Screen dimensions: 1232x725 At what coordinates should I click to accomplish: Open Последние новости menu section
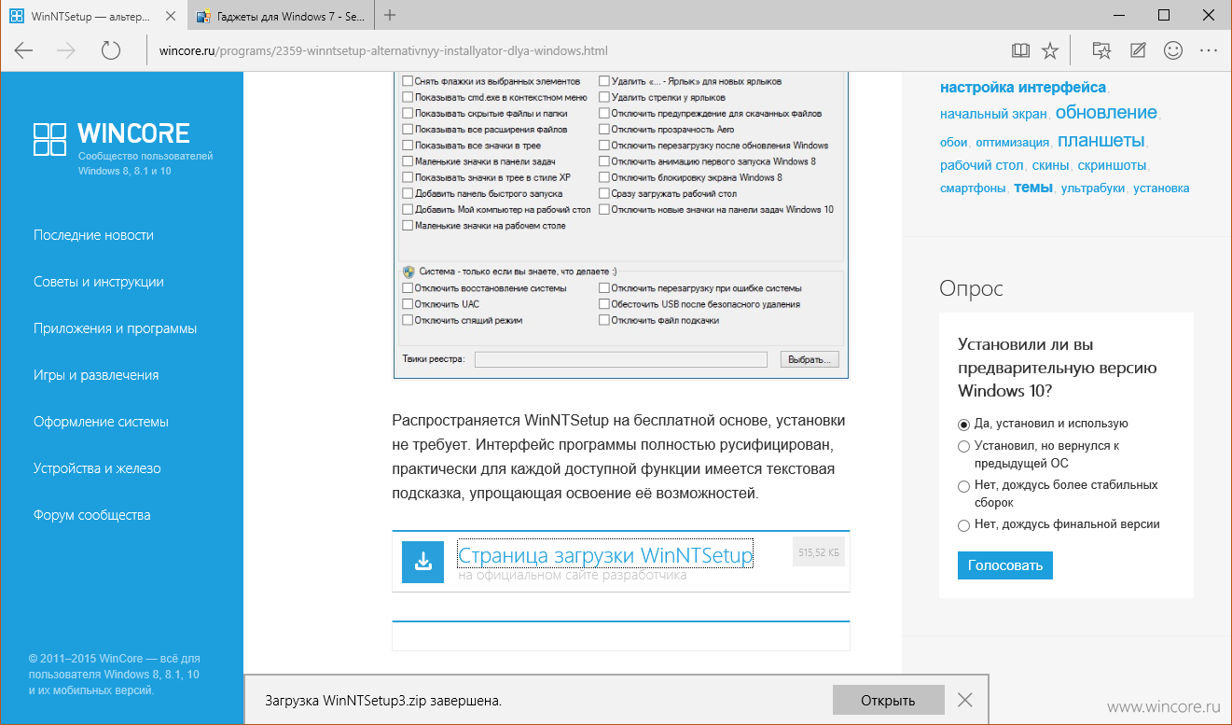pos(93,235)
